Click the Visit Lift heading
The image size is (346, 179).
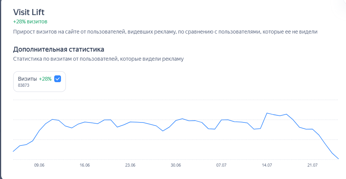click(x=29, y=12)
